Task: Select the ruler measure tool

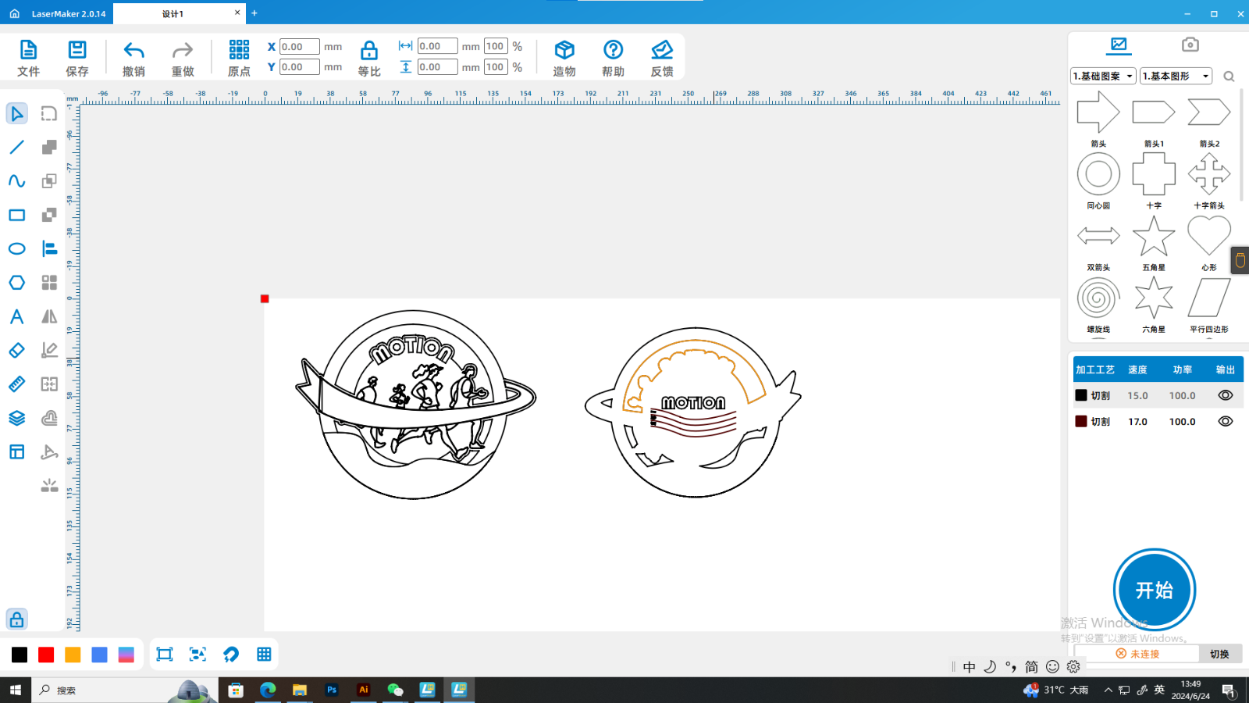Action: pos(16,384)
